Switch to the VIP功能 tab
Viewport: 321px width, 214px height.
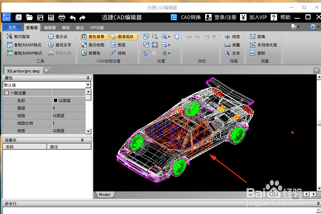click(x=97, y=28)
